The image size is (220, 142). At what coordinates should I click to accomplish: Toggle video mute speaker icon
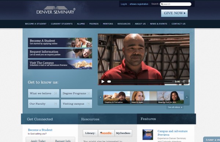[184, 82]
